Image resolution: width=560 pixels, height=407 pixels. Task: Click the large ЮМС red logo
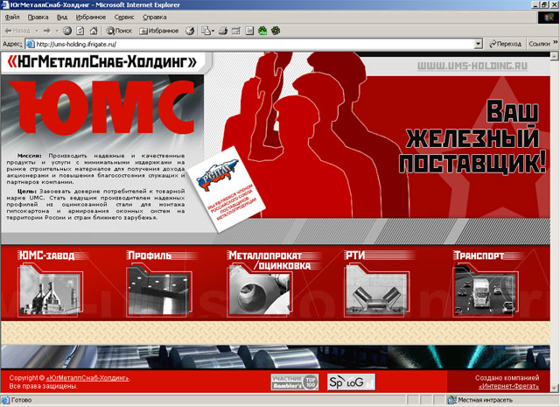(103, 106)
